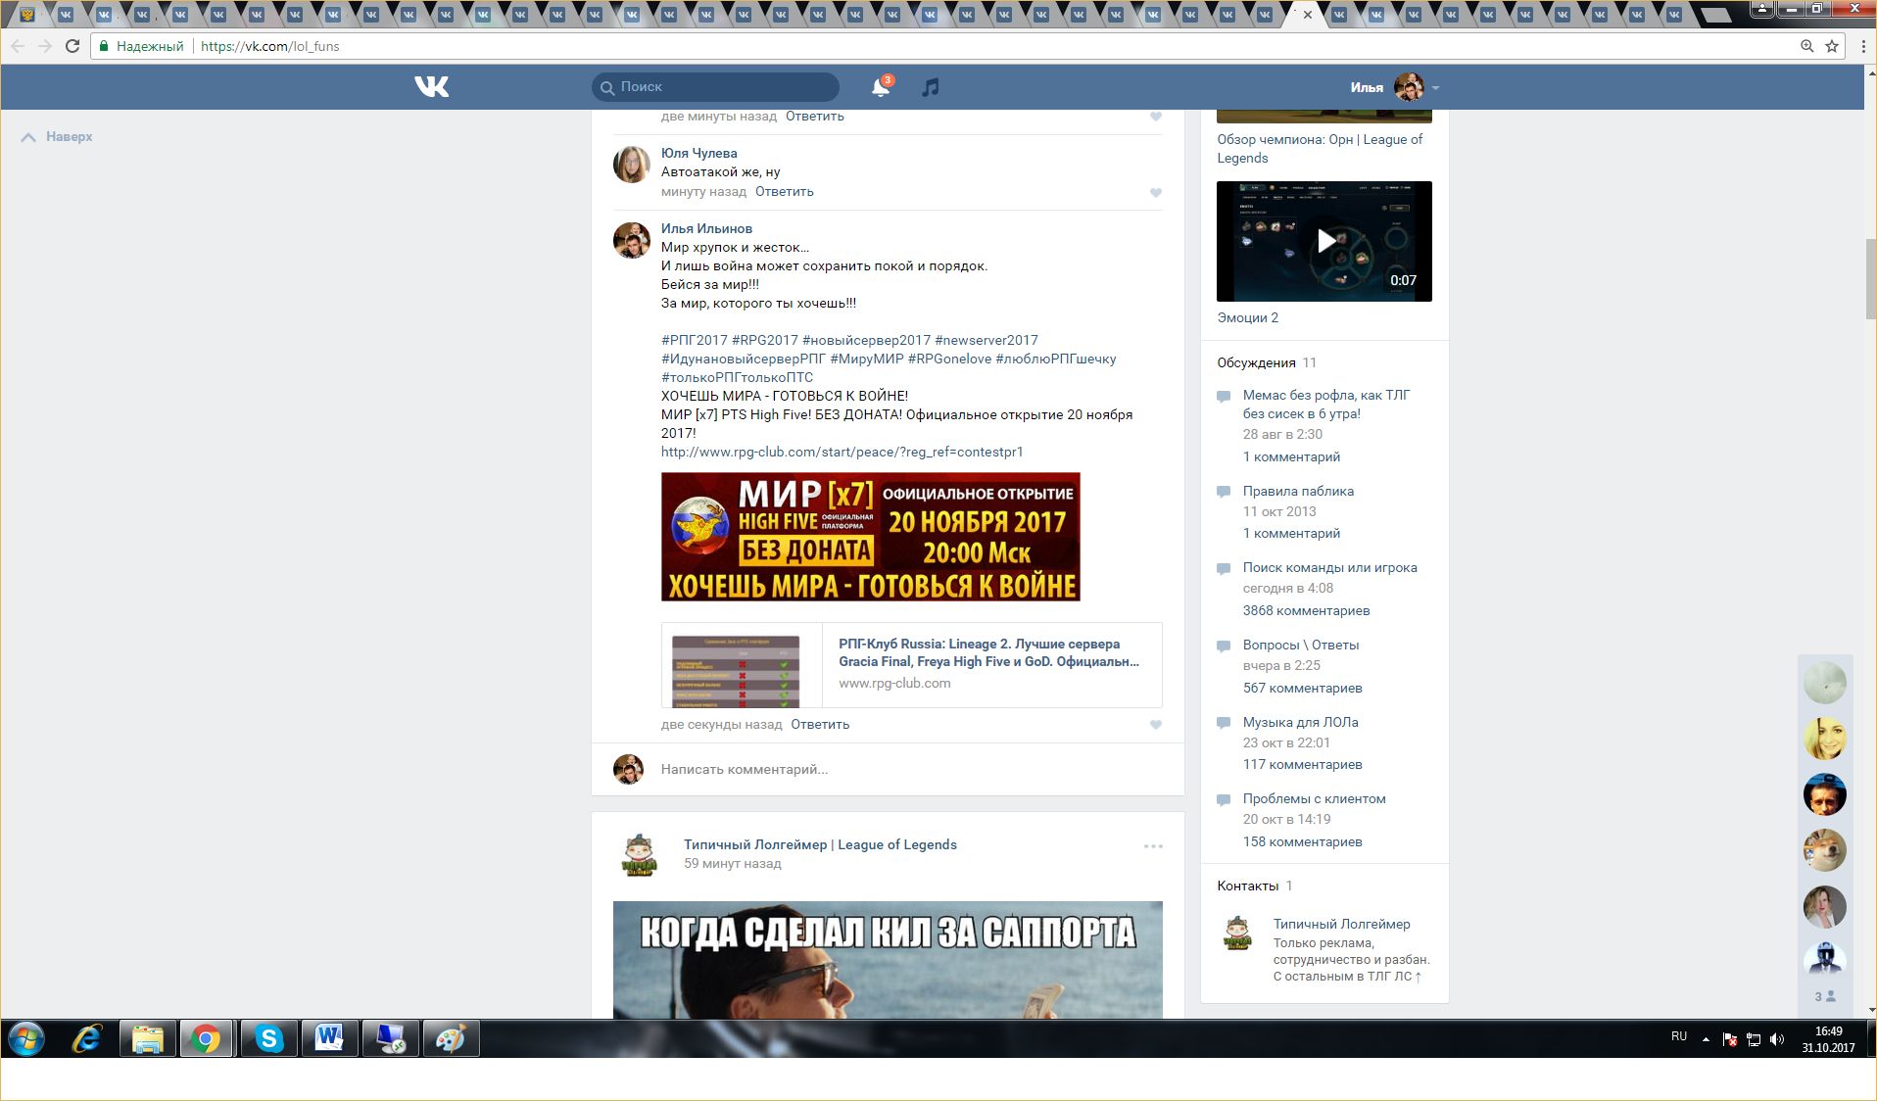
Task: Open the Вопросы \ Ответы discussion
Action: coord(1301,646)
